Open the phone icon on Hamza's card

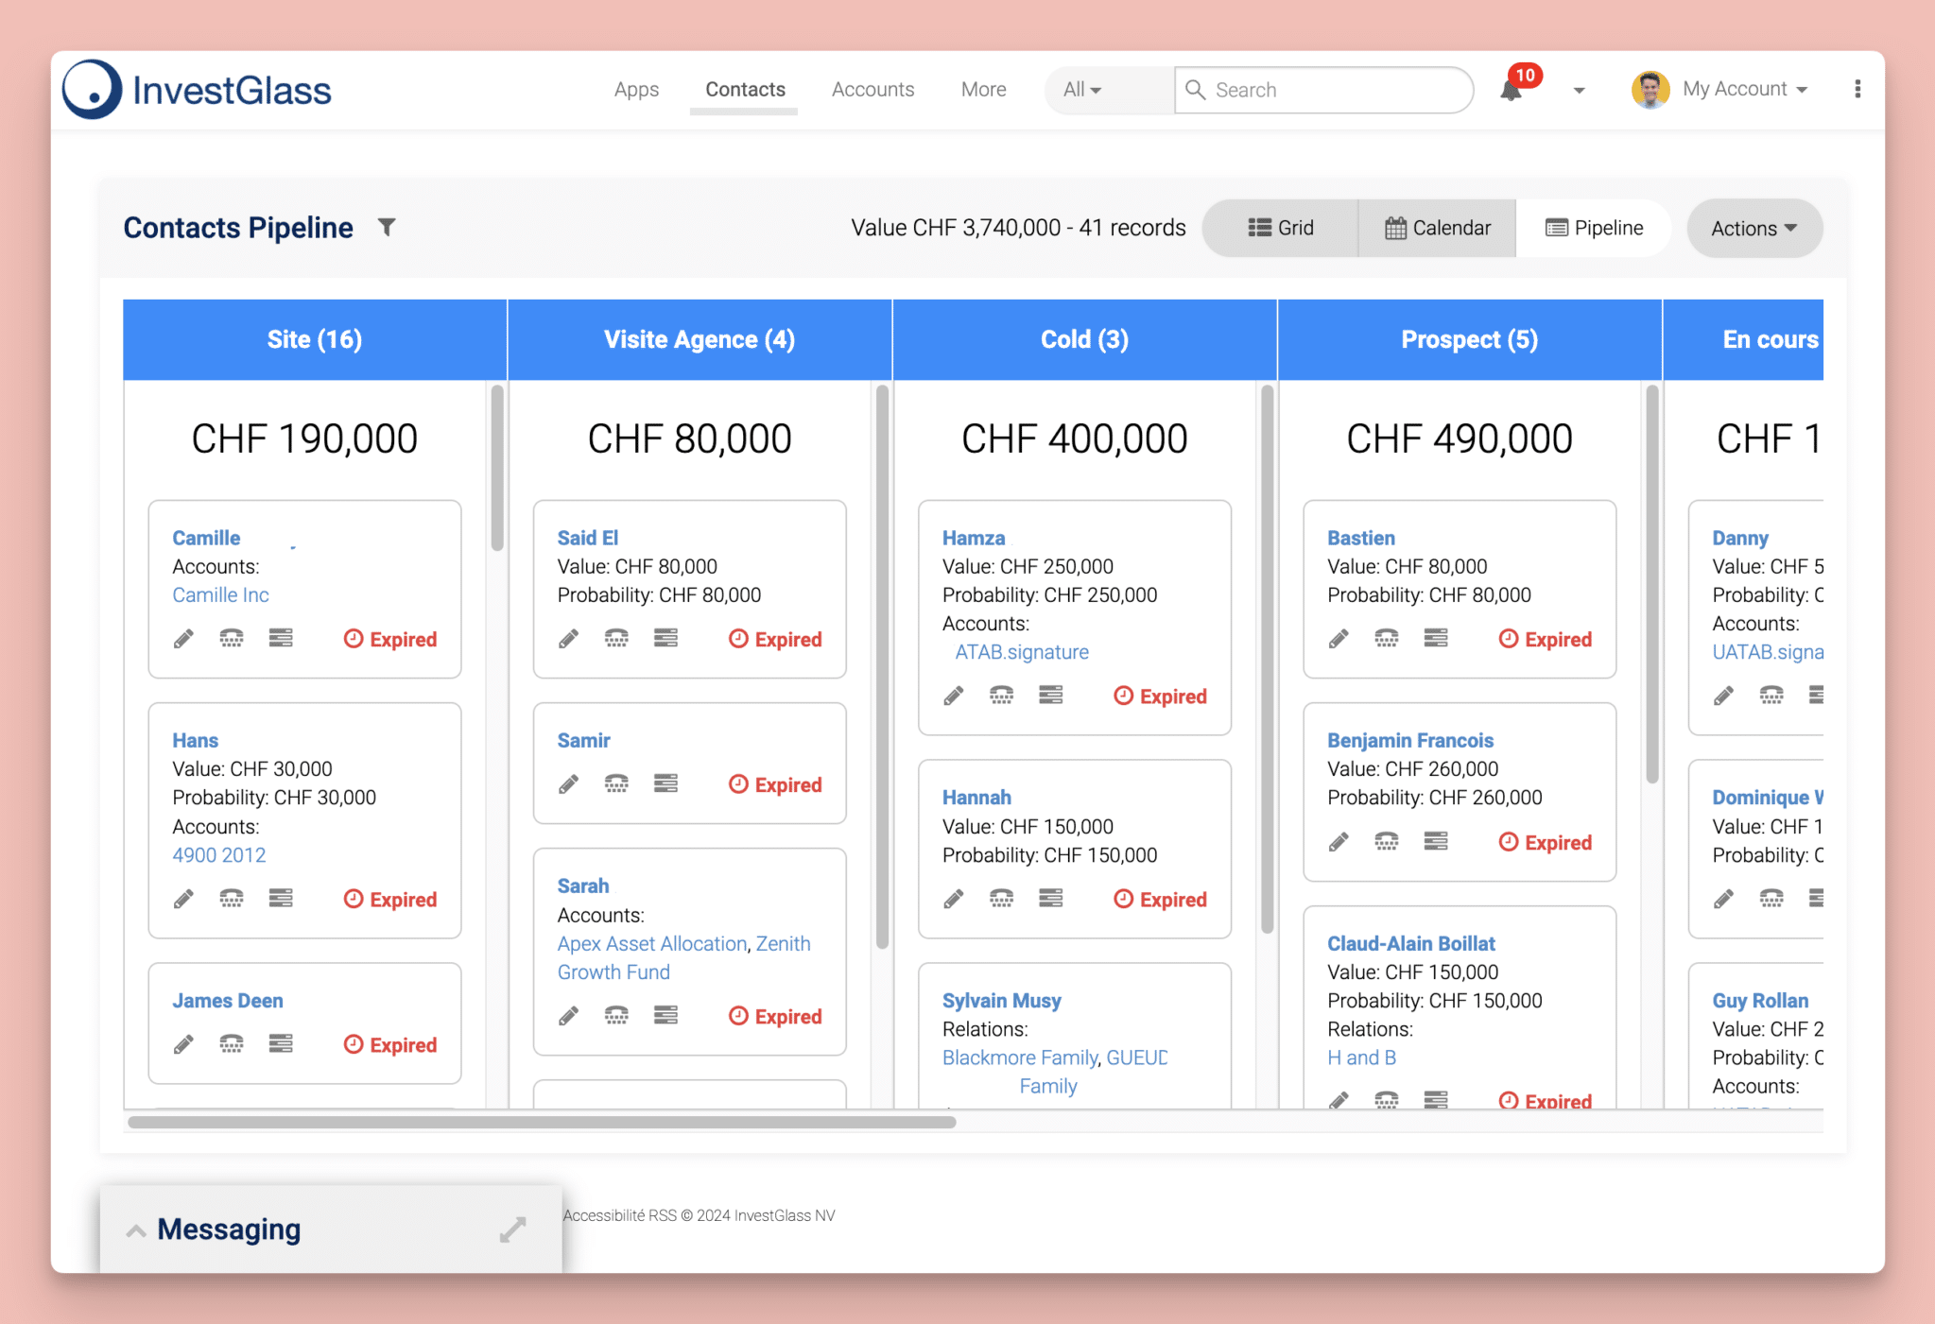[x=1001, y=695]
